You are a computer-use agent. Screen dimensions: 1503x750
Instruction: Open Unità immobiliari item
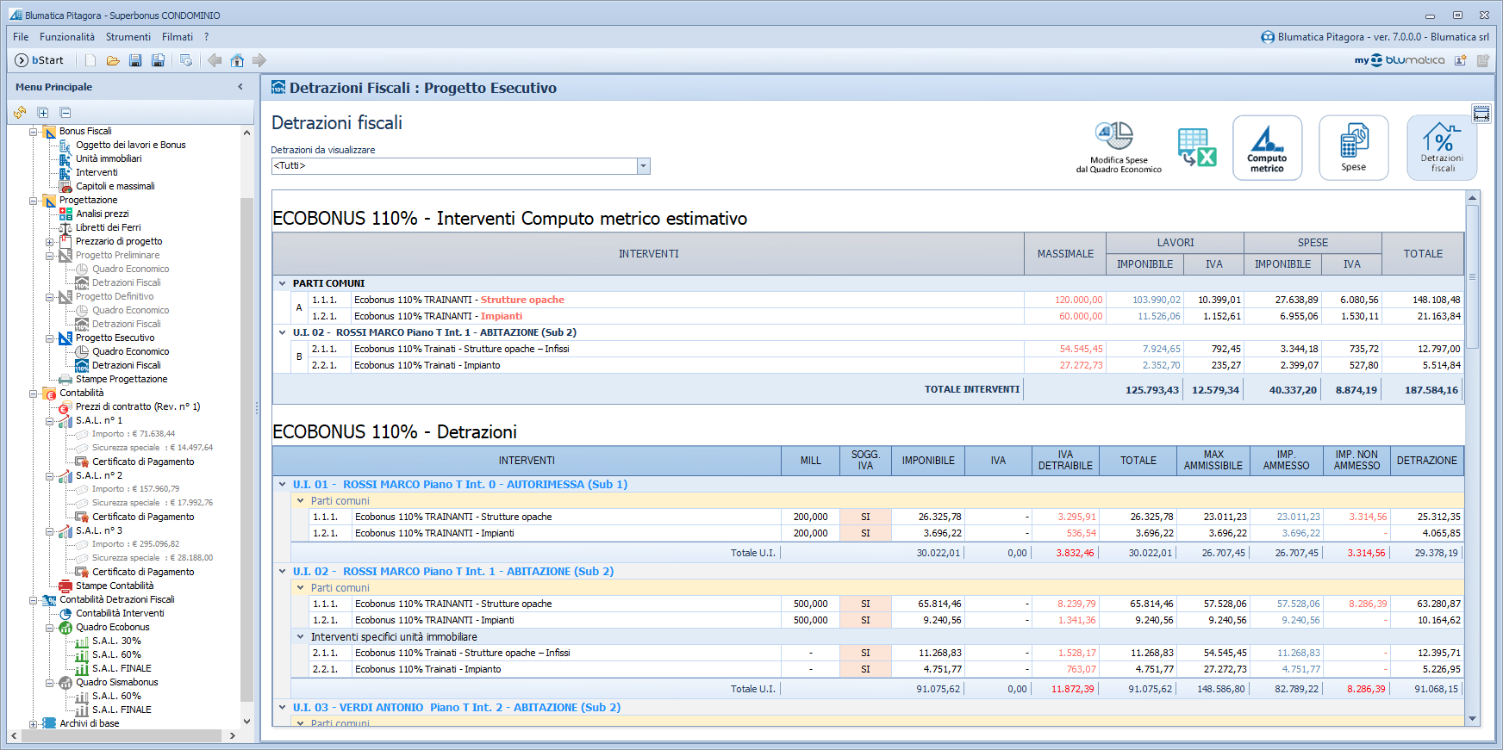point(109,158)
